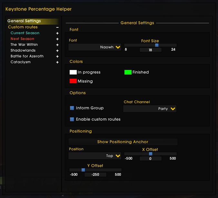This screenshot has width=218, height=198.
Task: Select General Settings in sidebar
Action: tap(24, 21)
